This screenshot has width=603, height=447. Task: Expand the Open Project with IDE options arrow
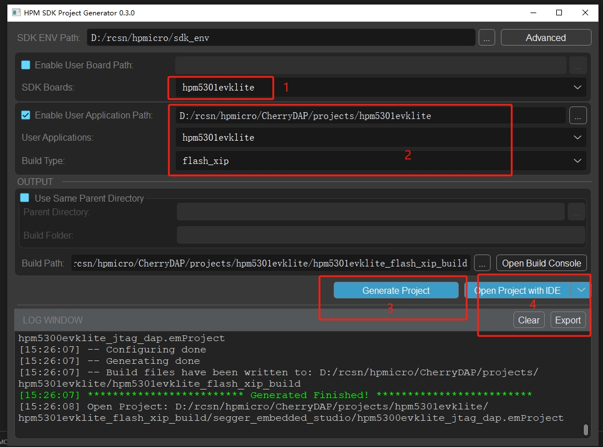pos(581,290)
